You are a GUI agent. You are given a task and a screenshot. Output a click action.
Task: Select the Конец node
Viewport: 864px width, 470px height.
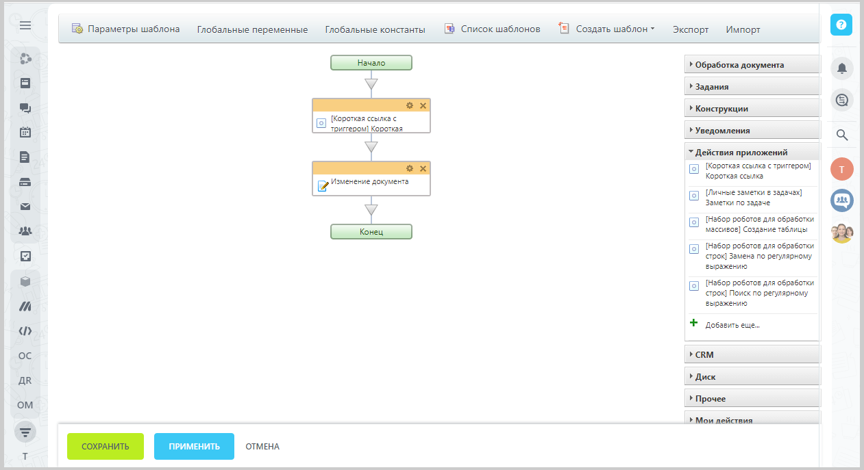371,232
